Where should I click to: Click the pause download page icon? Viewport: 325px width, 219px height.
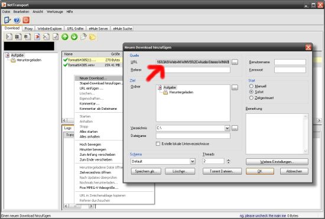click(18, 37)
